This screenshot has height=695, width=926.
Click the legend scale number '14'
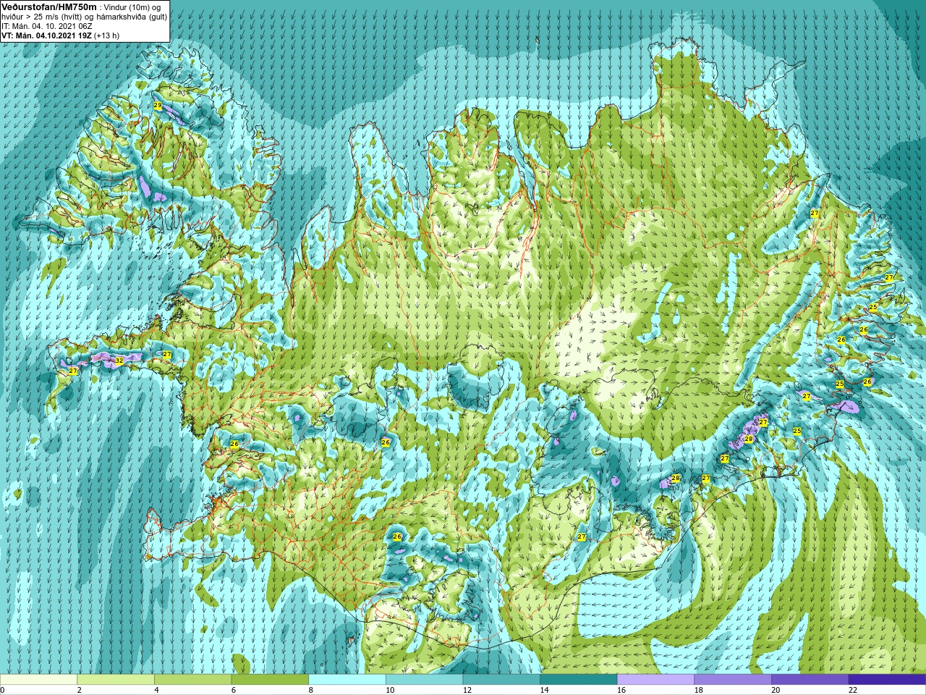(544, 690)
